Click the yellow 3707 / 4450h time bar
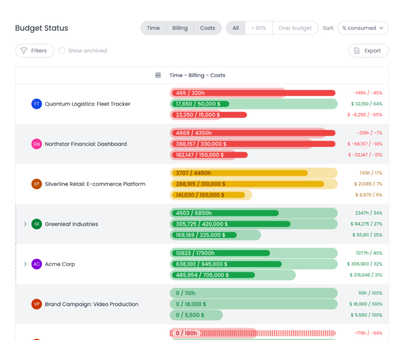This screenshot has width=416, height=340. coord(254,173)
